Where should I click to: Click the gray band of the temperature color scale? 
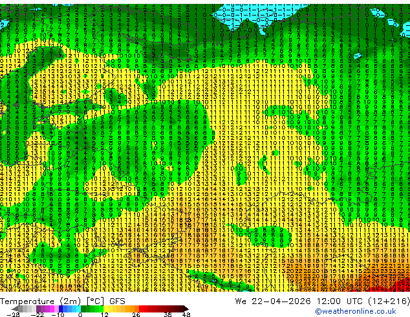pyautogui.click(x=25, y=309)
